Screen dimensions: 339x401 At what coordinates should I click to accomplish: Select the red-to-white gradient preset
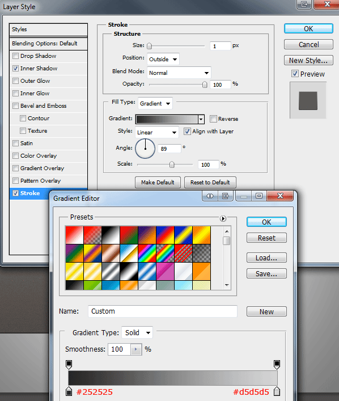pos(74,235)
